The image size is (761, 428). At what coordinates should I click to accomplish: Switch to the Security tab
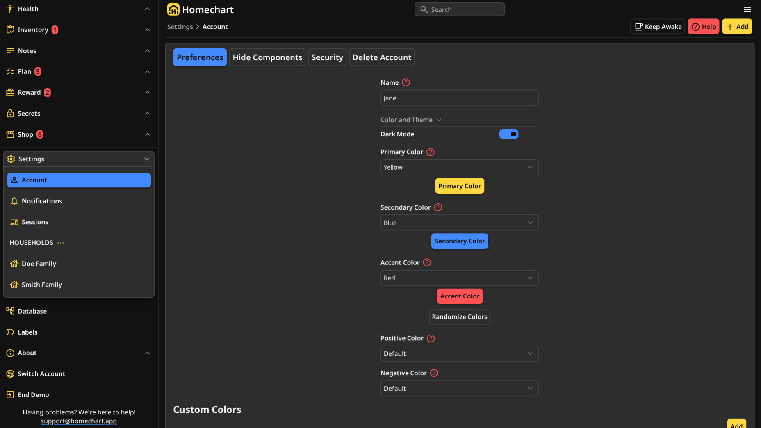pyautogui.click(x=327, y=57)
